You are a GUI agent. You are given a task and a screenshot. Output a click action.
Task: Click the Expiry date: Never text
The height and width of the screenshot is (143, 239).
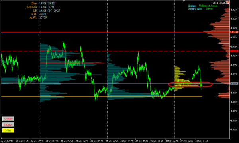coord(200,9)
